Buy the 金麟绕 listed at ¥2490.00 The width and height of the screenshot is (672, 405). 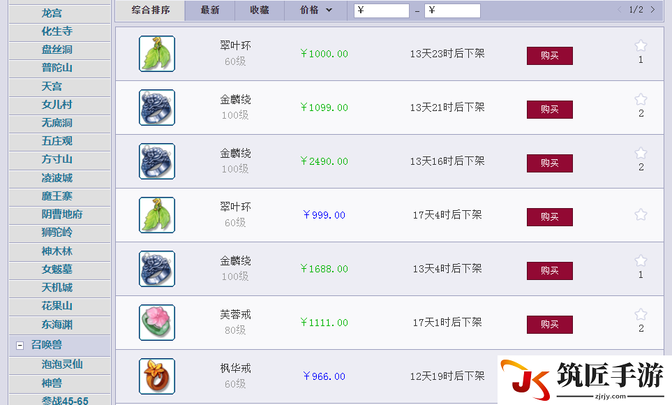[549, 163]
